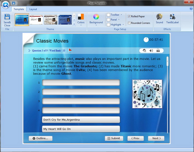Click the first answer blank field
Screen dimensions: 194x152
(81, 83)
